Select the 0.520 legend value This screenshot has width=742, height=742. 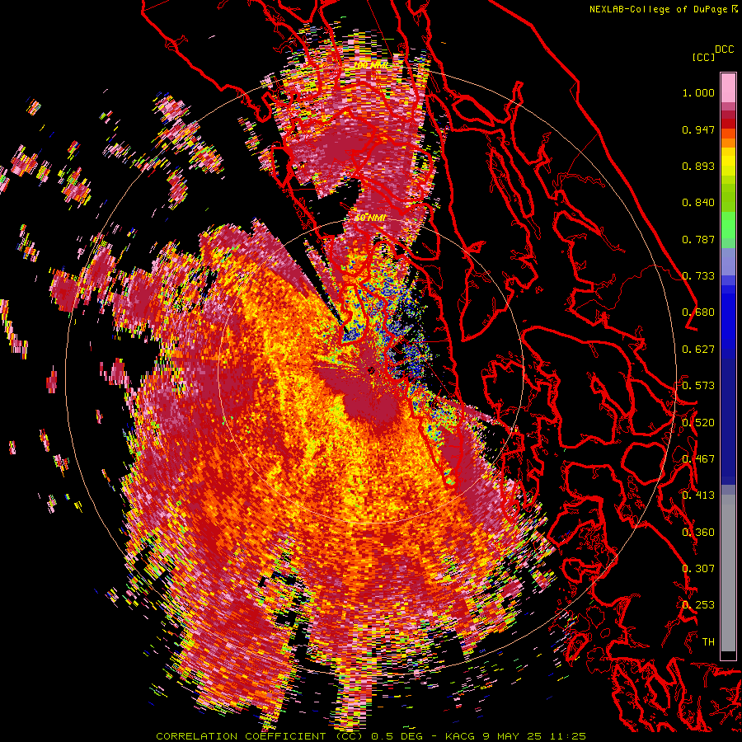698,422
